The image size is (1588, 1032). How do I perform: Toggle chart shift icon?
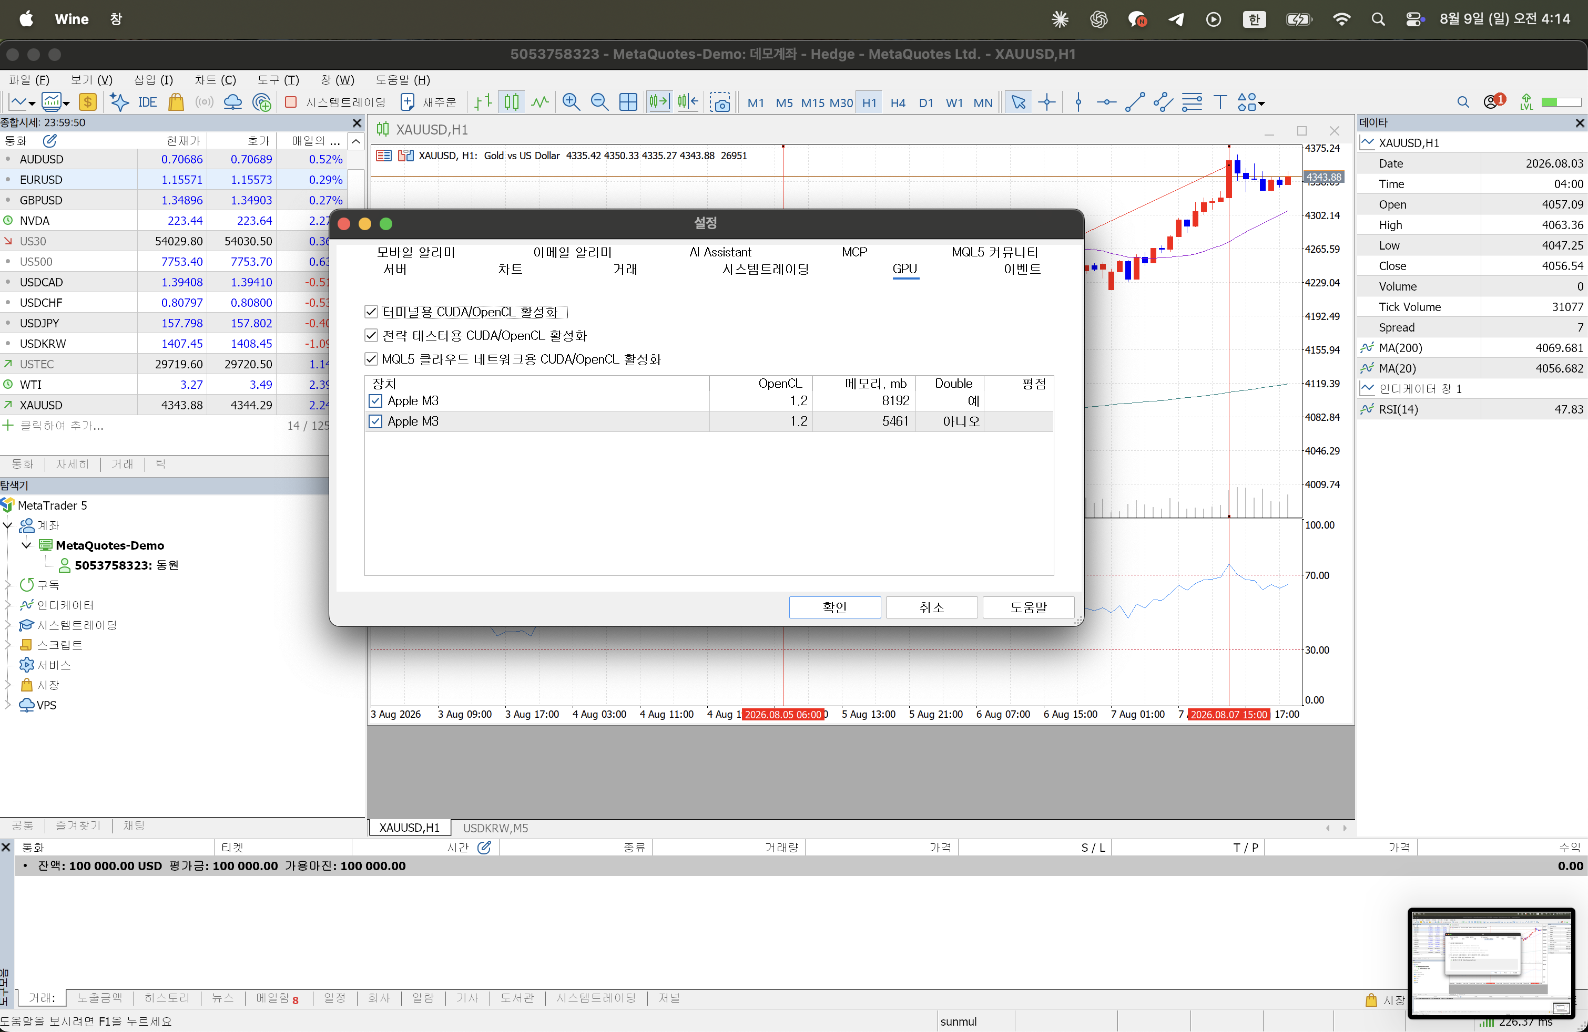pyautogui.click(x=687, y=102)
